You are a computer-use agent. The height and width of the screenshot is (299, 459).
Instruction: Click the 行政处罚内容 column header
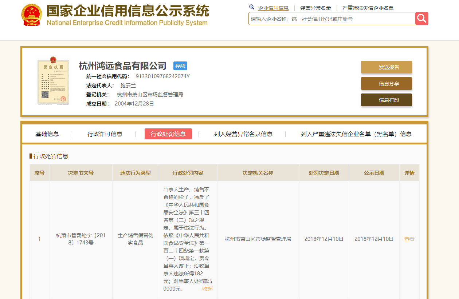188,173
